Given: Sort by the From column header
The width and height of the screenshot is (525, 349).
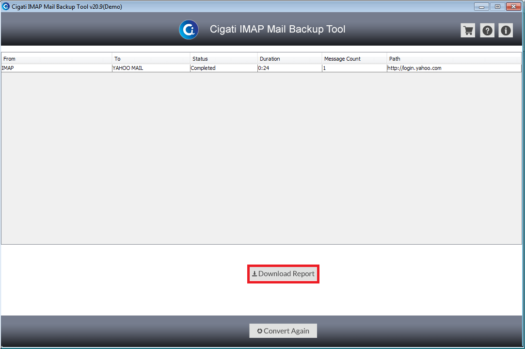Looking at the screenshot, I should (57, 59).
